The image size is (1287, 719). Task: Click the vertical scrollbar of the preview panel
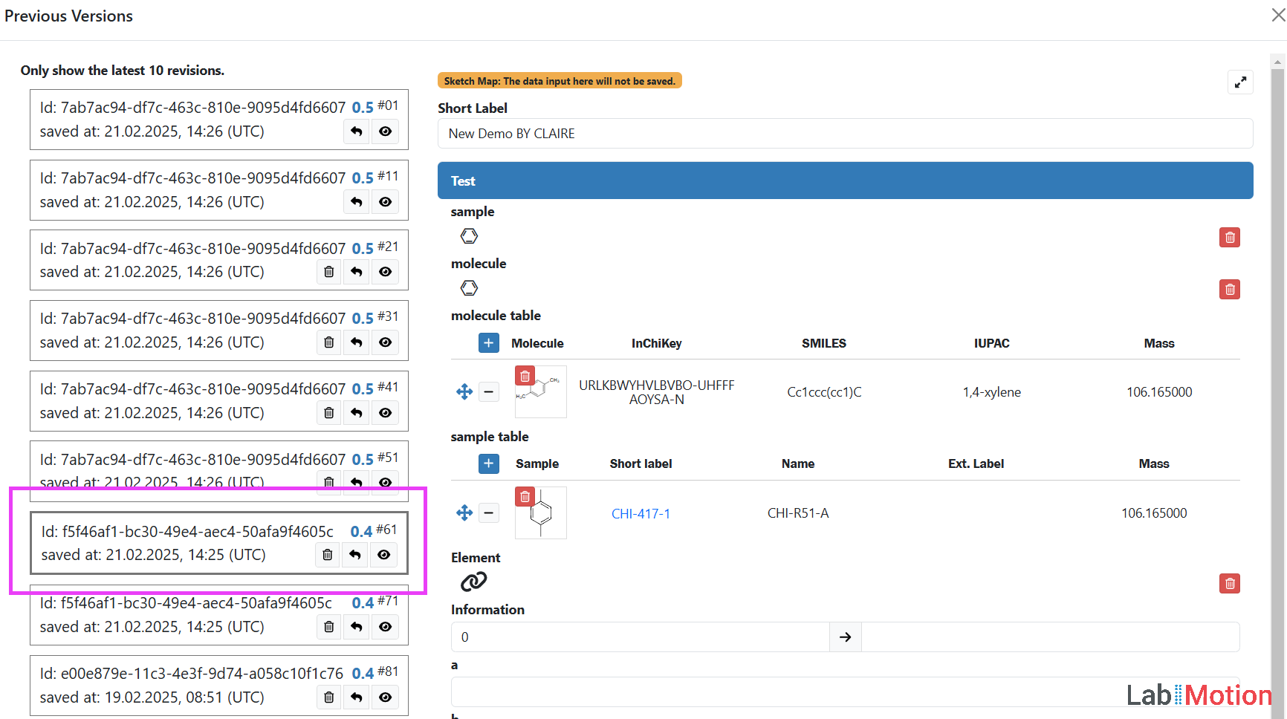click(1277, 371)
